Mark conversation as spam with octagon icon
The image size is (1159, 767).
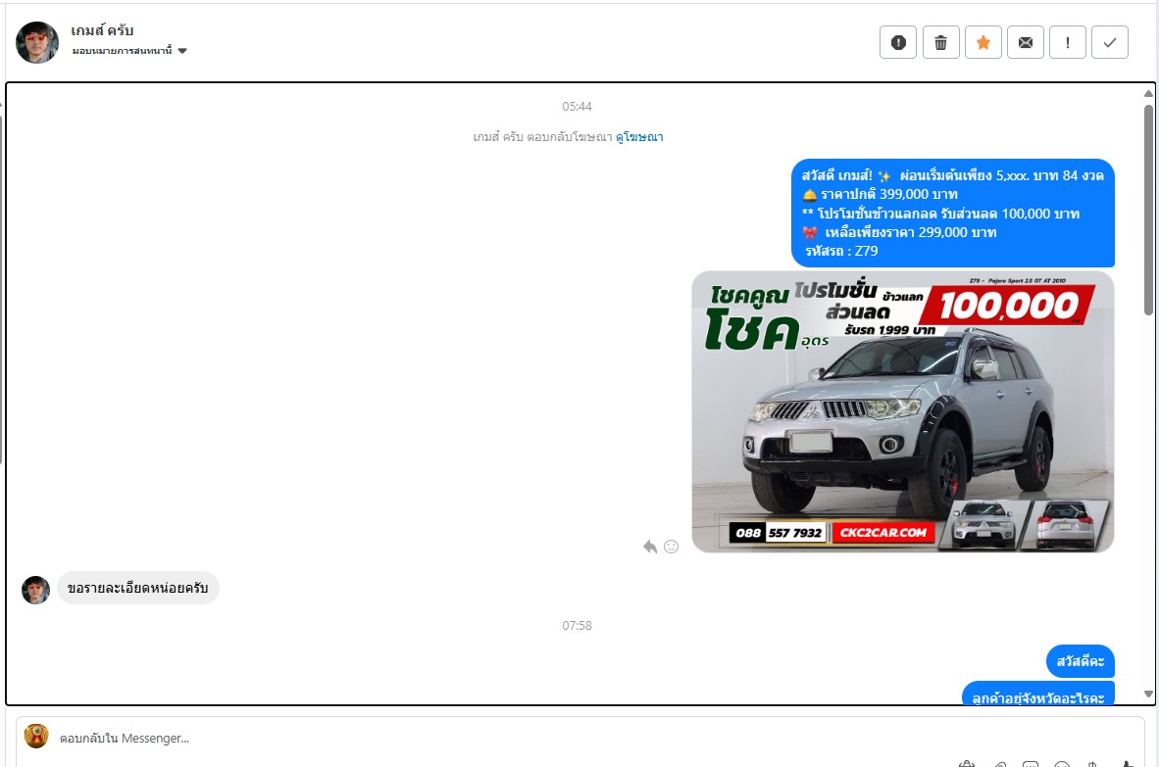[x=898, y=42]
